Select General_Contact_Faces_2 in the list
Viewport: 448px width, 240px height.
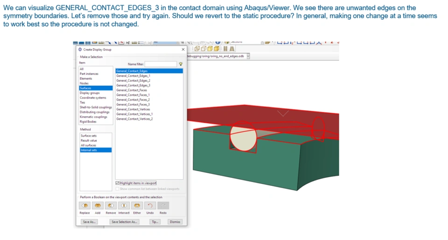(149, 100)
